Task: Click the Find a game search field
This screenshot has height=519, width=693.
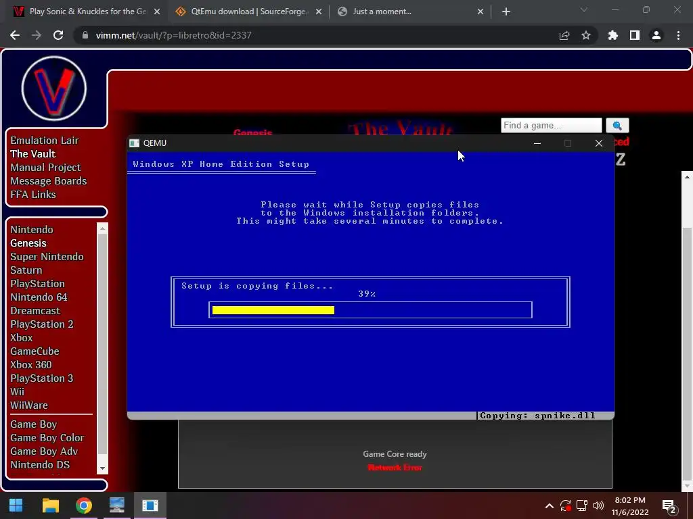Action: click(x=551, y=125)
